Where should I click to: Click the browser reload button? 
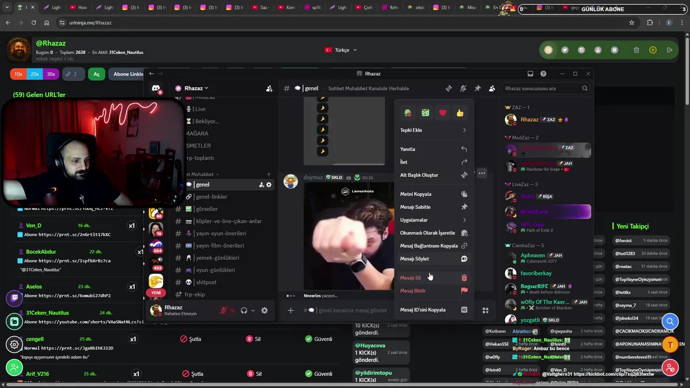33,23
